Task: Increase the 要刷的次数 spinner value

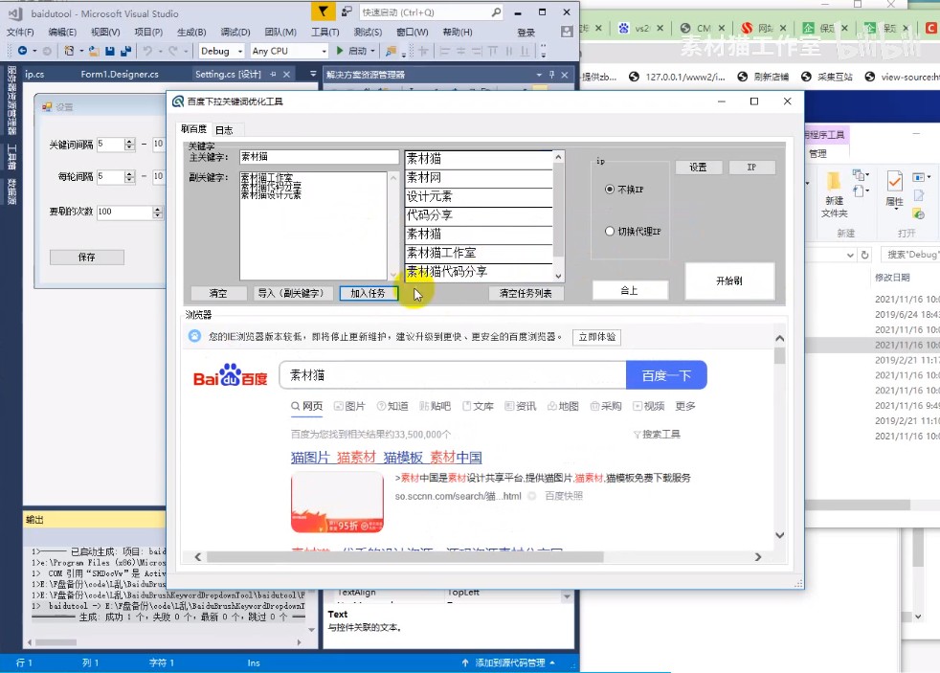Action: (157, 209)
